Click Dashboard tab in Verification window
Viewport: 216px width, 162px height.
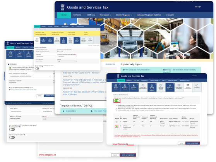tap(10, 48)
